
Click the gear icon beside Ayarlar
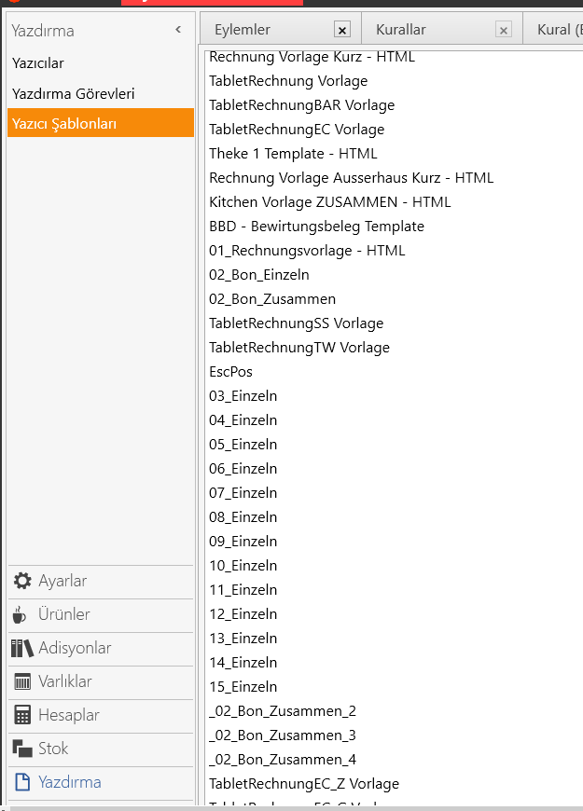tap(22, 581)
